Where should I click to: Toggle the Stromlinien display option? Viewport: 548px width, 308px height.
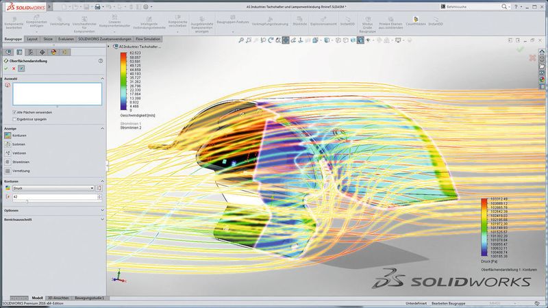click(x=8, y=162)
